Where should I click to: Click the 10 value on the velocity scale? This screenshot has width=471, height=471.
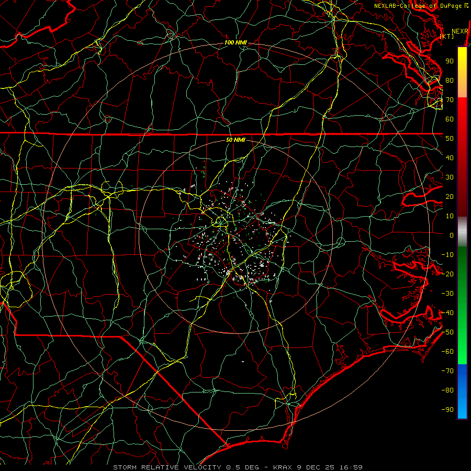coord(450,216)
